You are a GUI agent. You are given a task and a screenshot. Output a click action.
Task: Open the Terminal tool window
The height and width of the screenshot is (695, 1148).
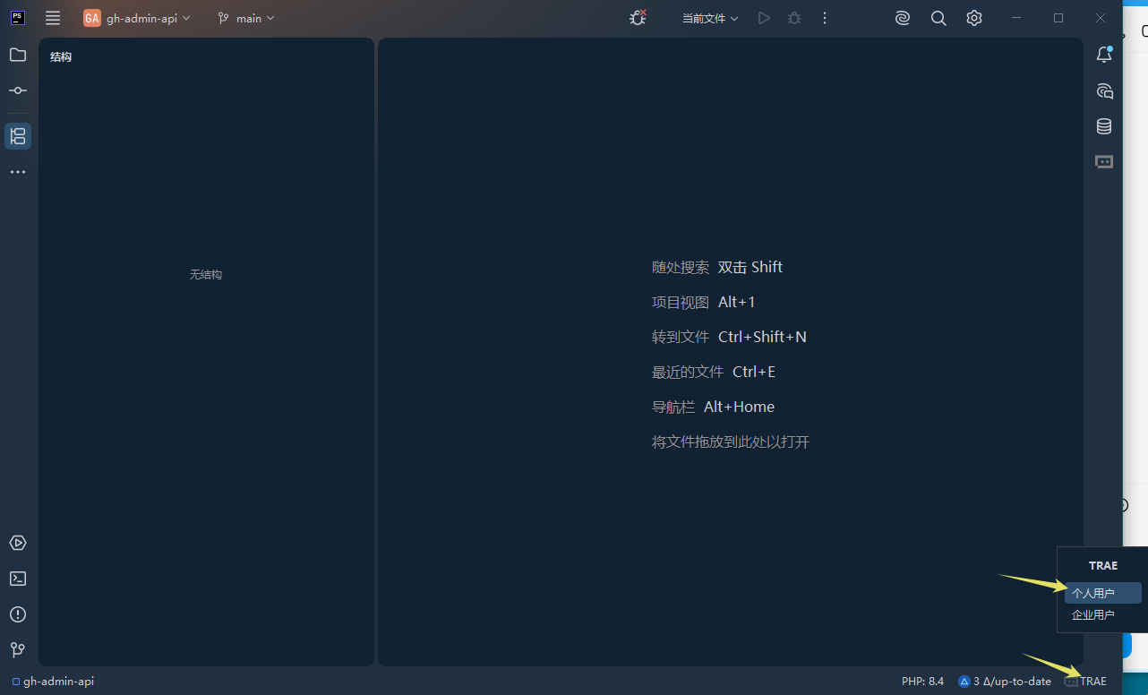coord(18,579)
